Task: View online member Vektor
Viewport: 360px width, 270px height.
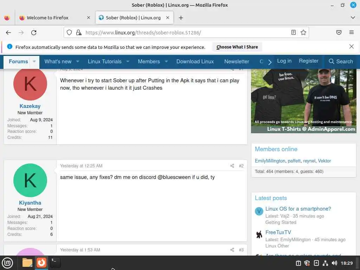Action: pyautogui.click(x=324, y=161)
